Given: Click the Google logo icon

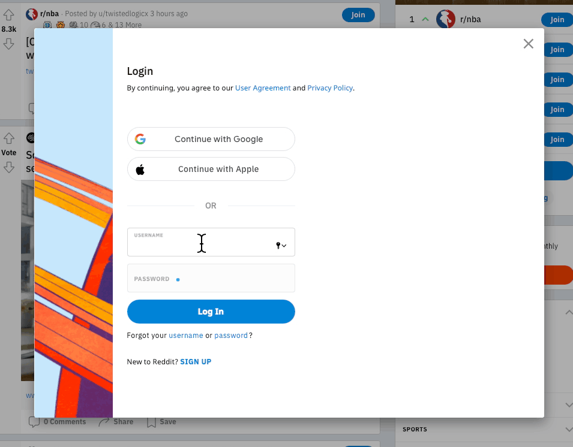Looking at the screenshot, I should (x=140, y=139).
